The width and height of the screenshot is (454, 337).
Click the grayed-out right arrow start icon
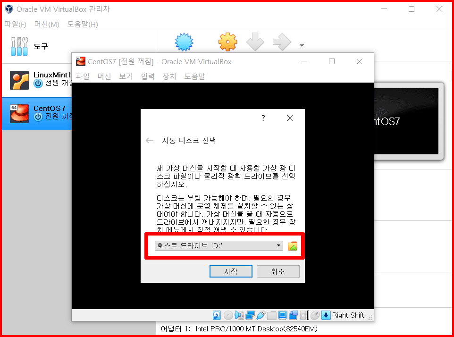coord(282,42)
